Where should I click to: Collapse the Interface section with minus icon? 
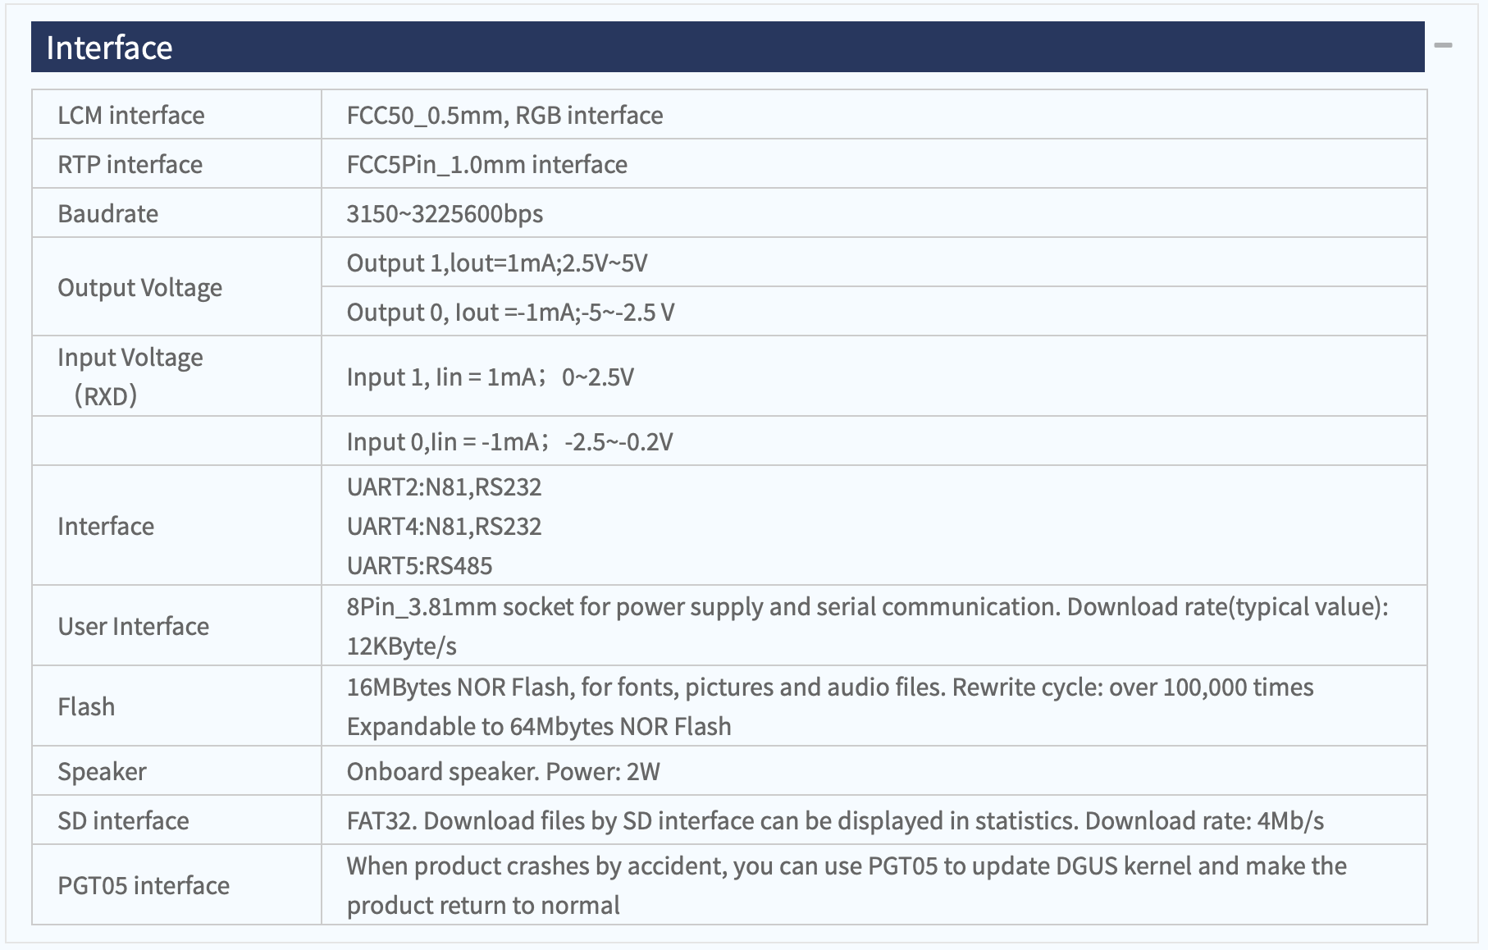1443,45
